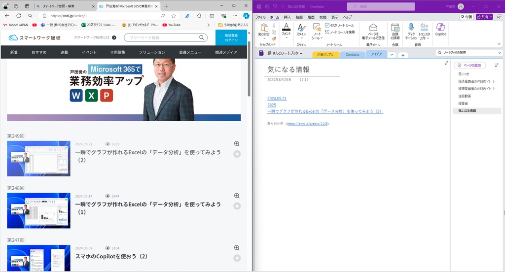The image size is (505, 272).
Task: Toggle favorite star for 第249回 article
Action: [237, 154]
